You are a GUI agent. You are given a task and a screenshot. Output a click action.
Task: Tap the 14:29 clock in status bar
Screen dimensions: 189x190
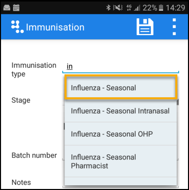pos(175,8)
